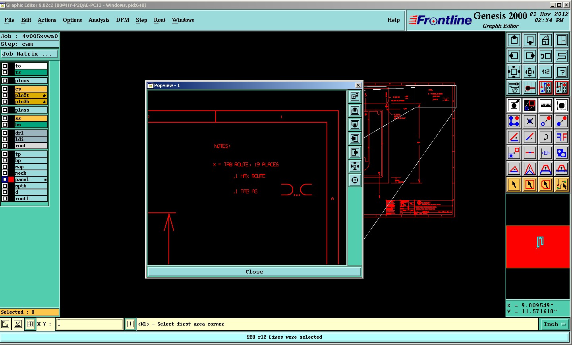The height and width of the screenshot is (345, 572).
Task: Click the snap mode icon left of XY field
Action: 30,324
